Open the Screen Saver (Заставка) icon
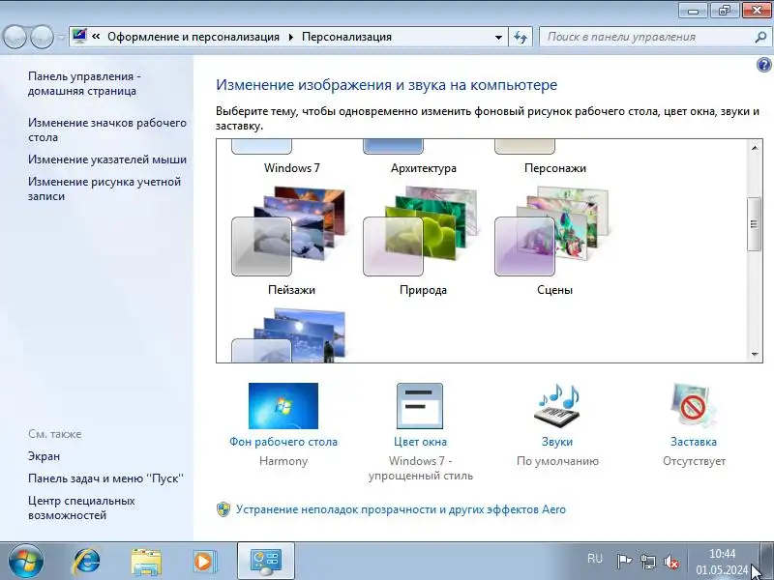Image resolution: width=774 pixels, height=580 pixels. pyautogui.click(x=693, y=406)
